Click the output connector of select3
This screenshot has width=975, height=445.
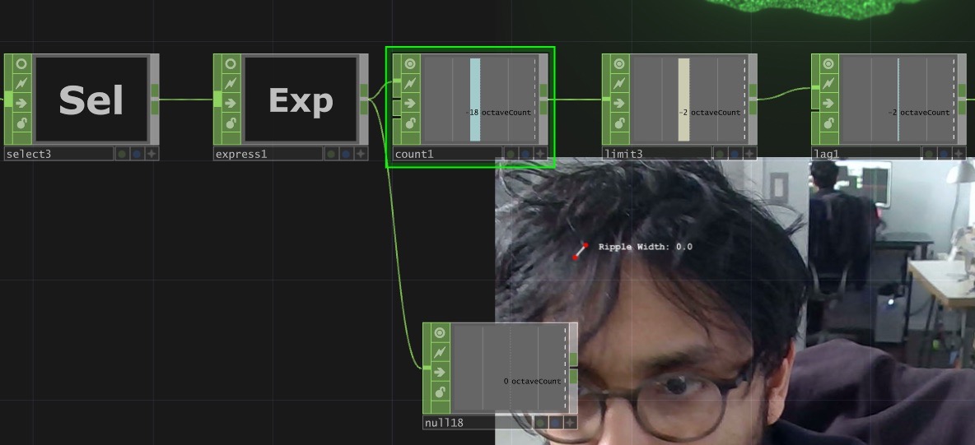click(x=155, y=99)
